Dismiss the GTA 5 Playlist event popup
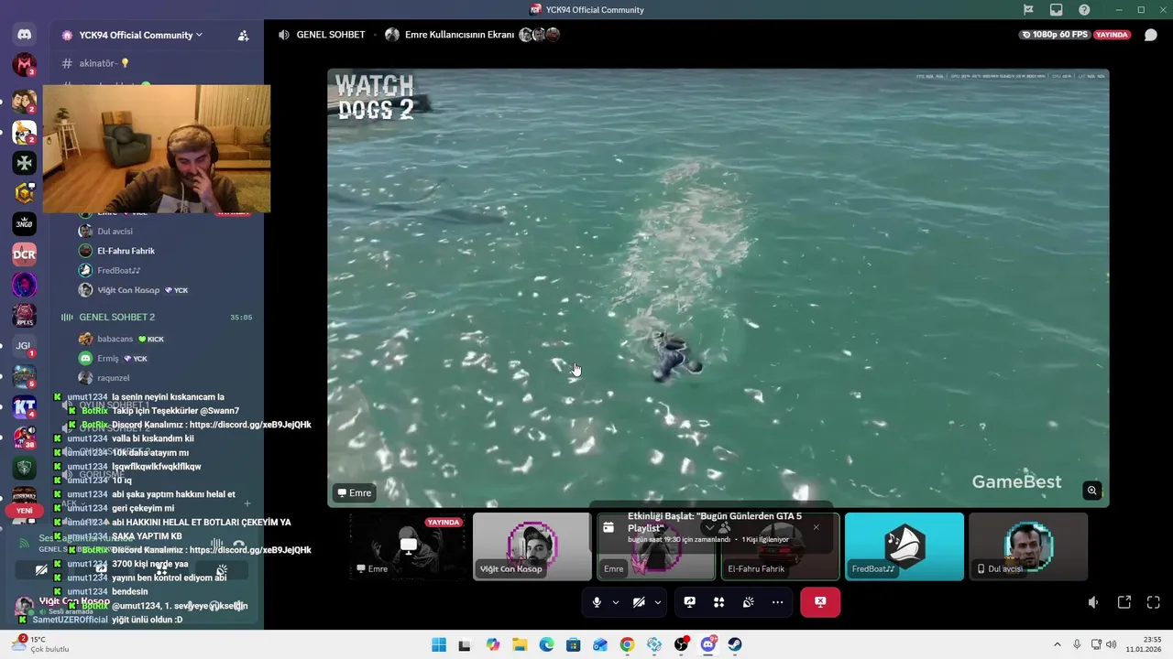 pos(816,527)
